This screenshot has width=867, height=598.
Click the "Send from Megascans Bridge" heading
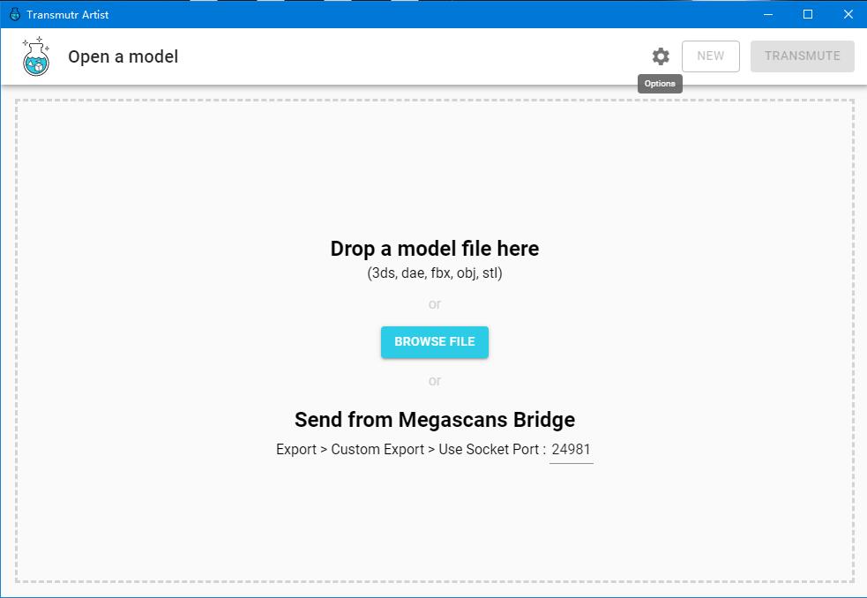(x=435, y=419)
